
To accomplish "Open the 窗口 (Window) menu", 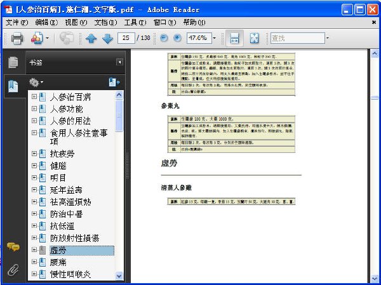I will click(x=164, y=23).
